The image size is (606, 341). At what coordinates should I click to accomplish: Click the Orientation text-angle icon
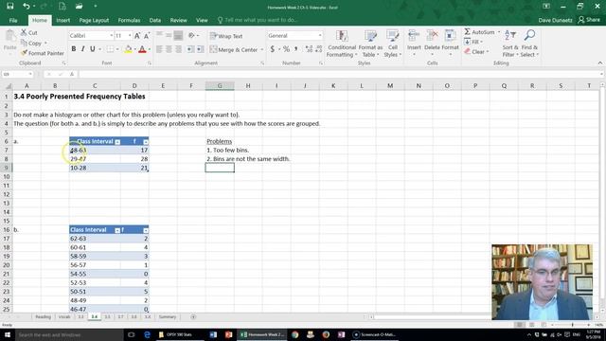(191, 36)
